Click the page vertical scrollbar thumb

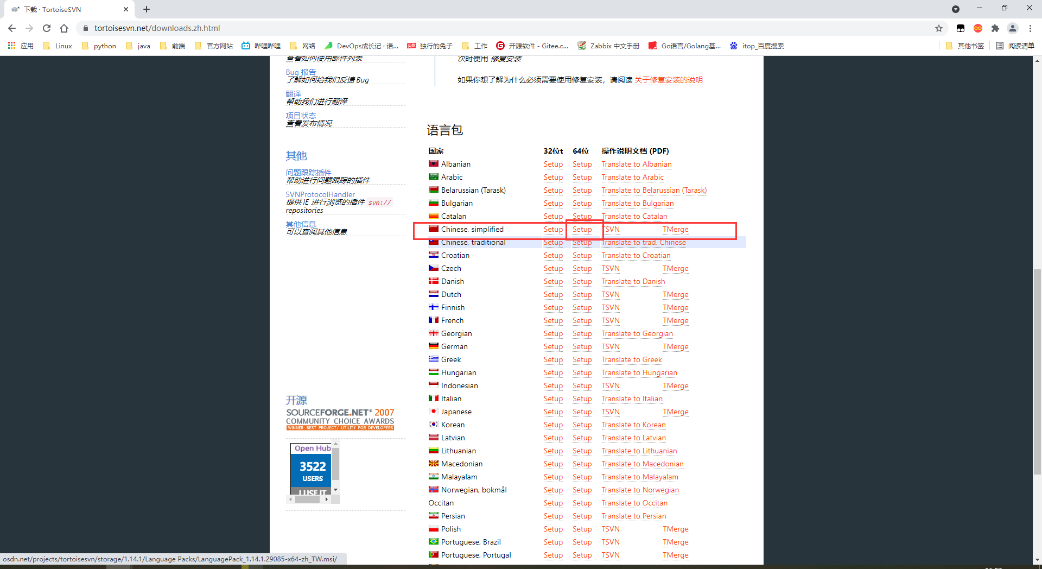point(1037,372)
